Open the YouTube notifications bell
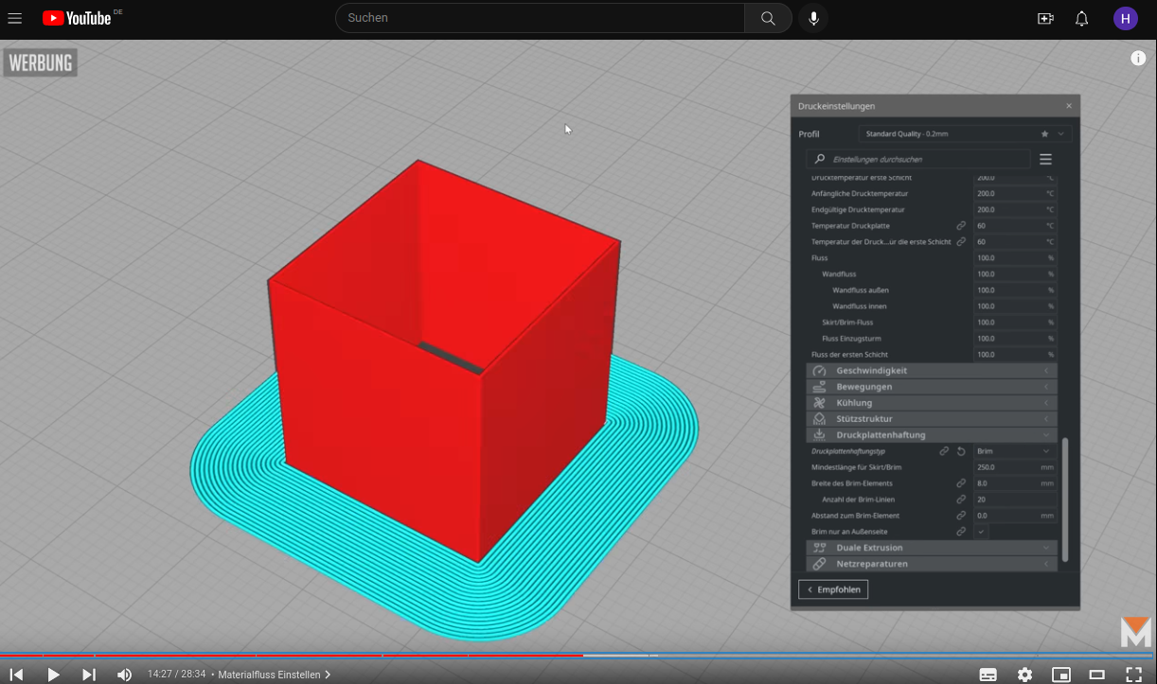Screen dimensions: 1157x684 [1081, 18]
